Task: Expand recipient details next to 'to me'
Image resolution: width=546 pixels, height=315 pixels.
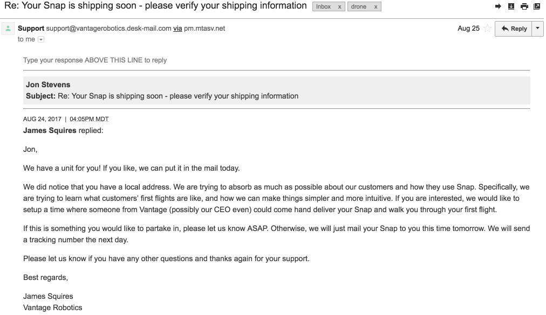Action: pos(41,39)
